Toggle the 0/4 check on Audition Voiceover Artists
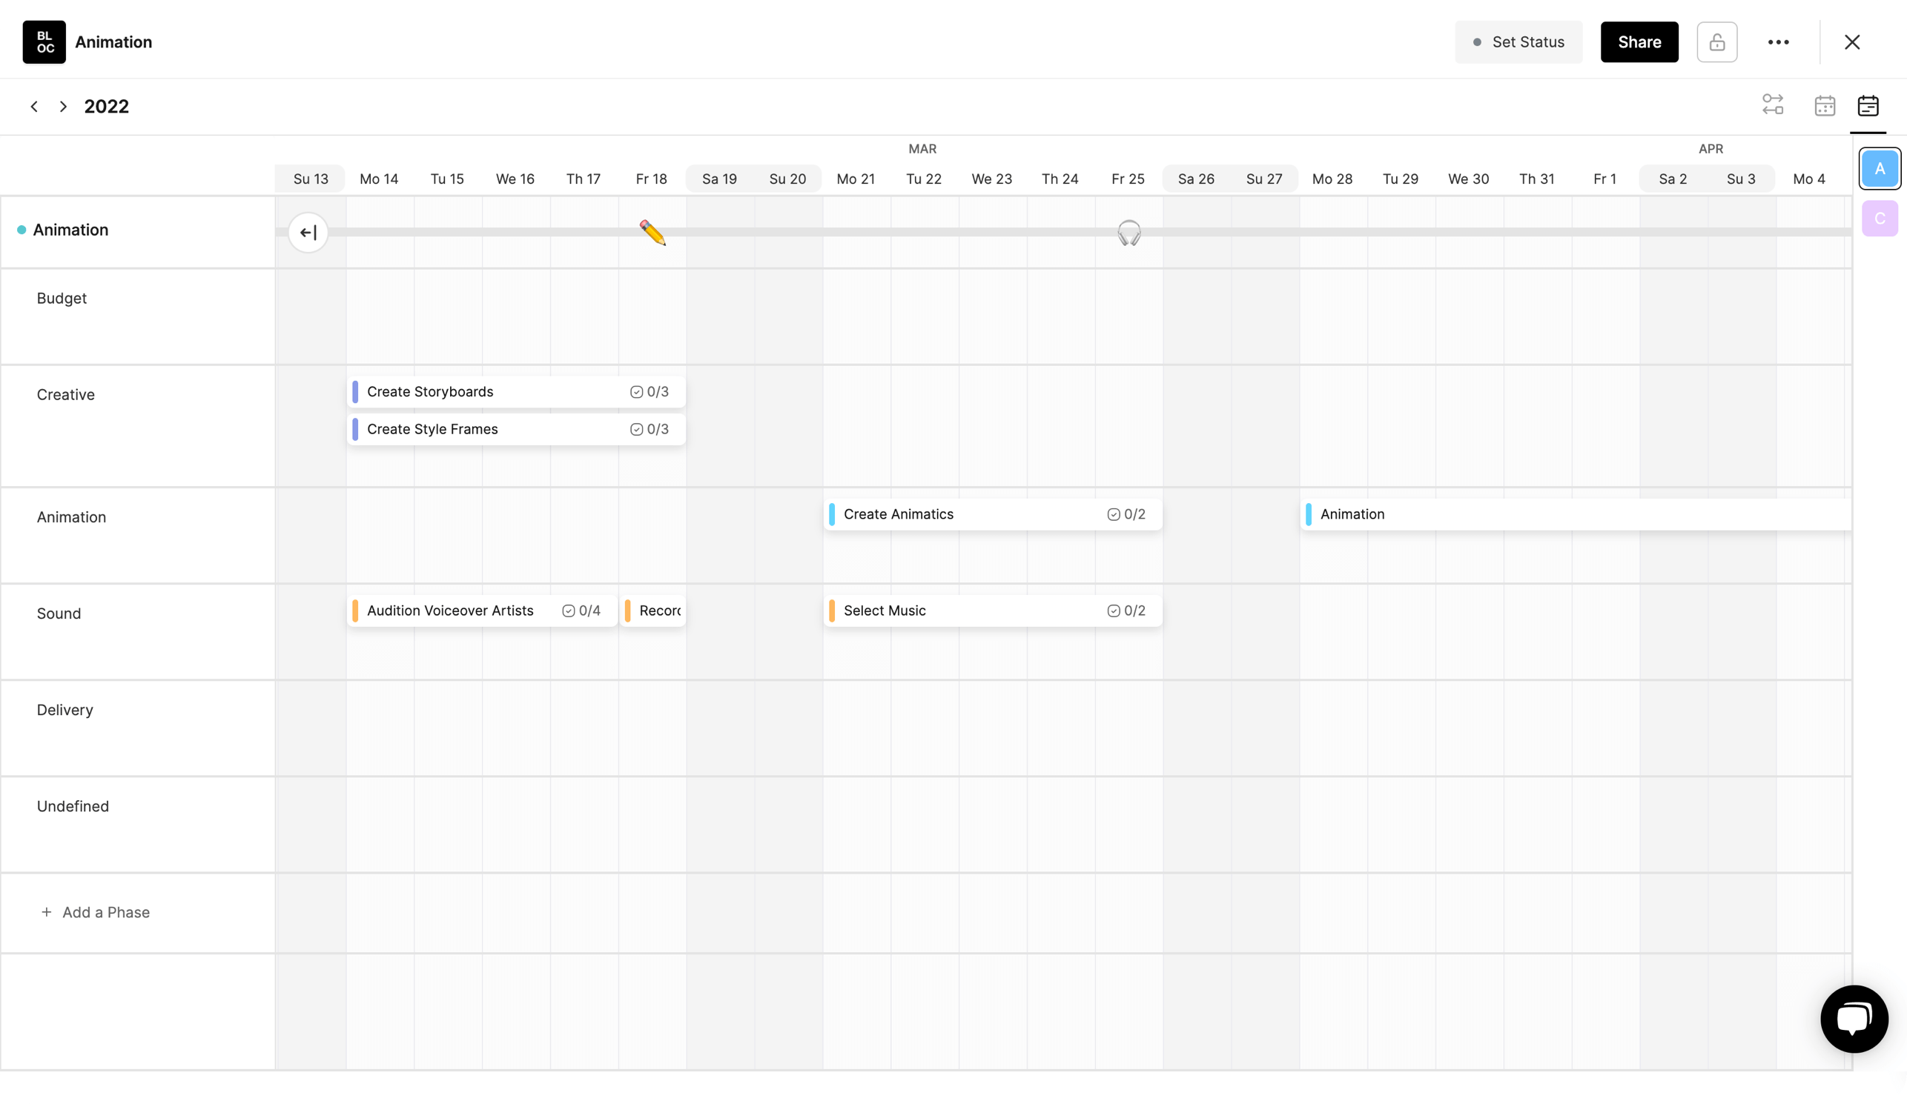Screen dimensions: 1907x1104 [569, 611]
